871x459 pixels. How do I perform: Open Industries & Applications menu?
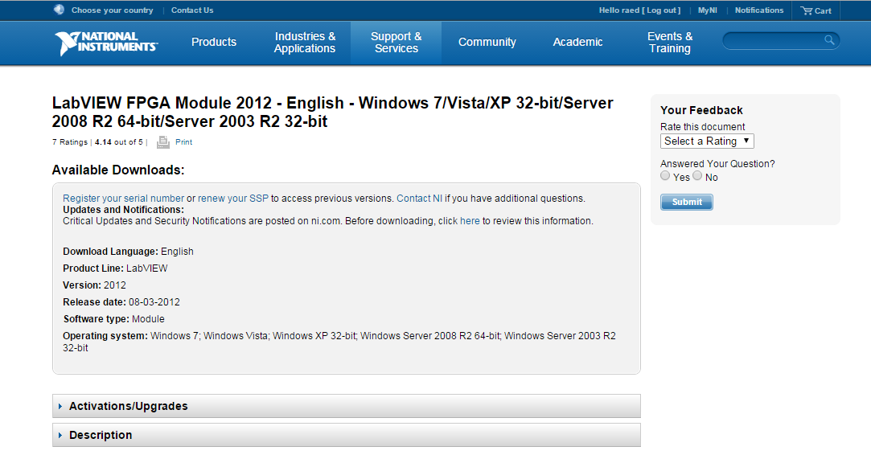(305, 42)
